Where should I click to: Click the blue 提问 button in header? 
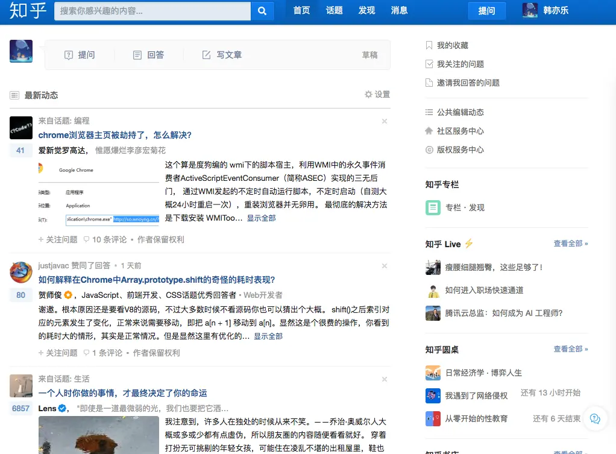(x=486, y=11)
